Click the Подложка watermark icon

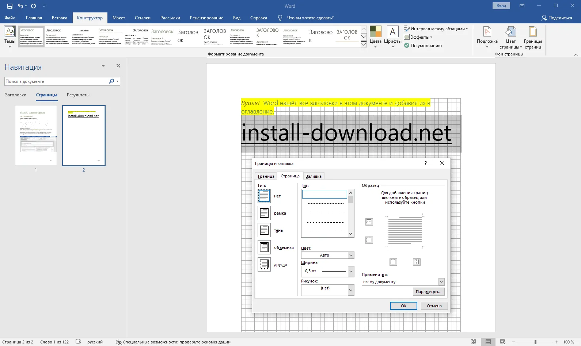point(487,32)
